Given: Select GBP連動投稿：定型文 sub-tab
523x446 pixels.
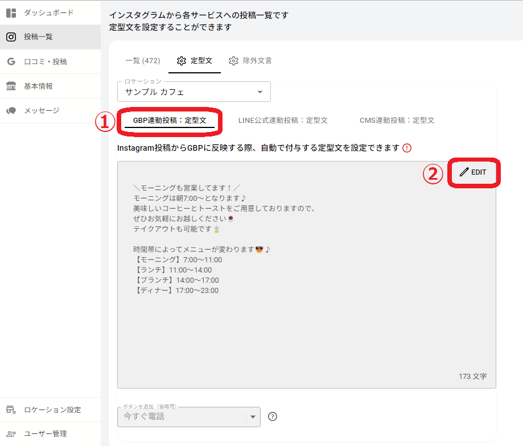Looking at the screenshot, I should point(169,121).
